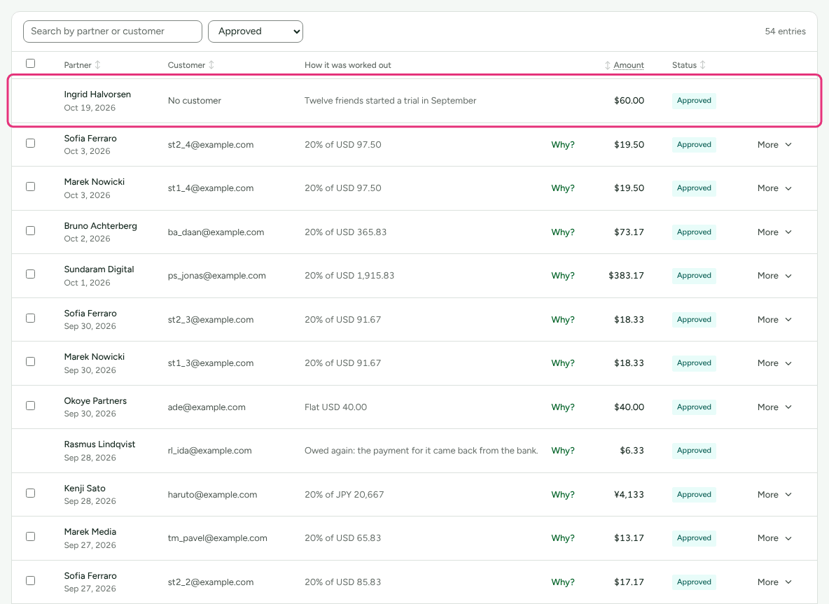Image resolution: width=829 pixels, height=604 pixels.
Task: Tick the select-all checkbox in the header row
Action: pos(31,64)
